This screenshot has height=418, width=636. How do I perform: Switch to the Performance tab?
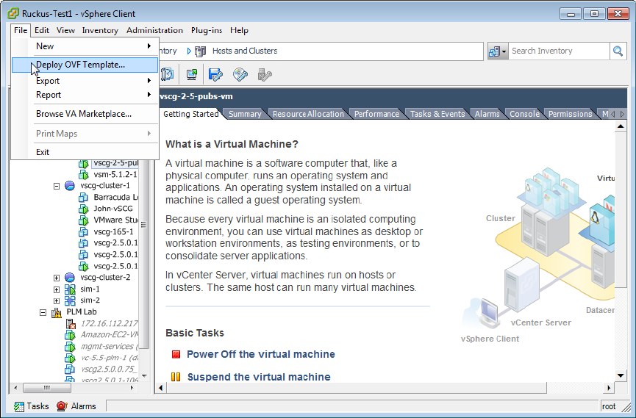pyautogui.click(x=376, y=114)
